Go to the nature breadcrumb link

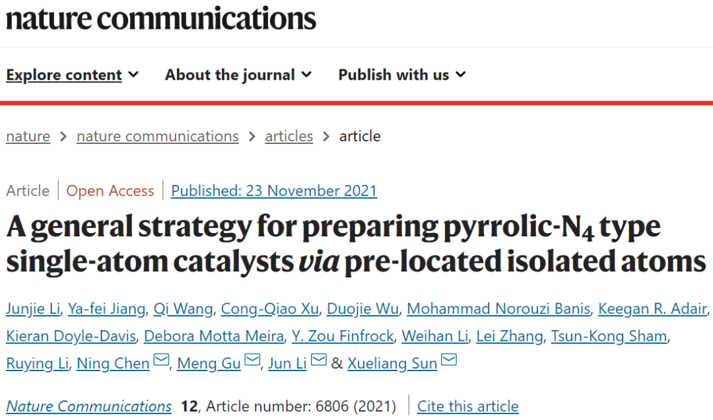[x=28, y=136]
